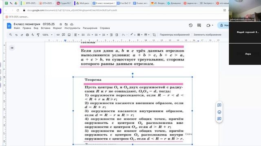
Task: Expand the Meet call dropdown arrow
Action: (212, 25)
